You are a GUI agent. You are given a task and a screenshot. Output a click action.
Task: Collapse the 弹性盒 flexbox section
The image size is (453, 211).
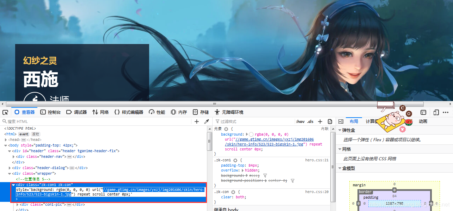tap(340, 130)
